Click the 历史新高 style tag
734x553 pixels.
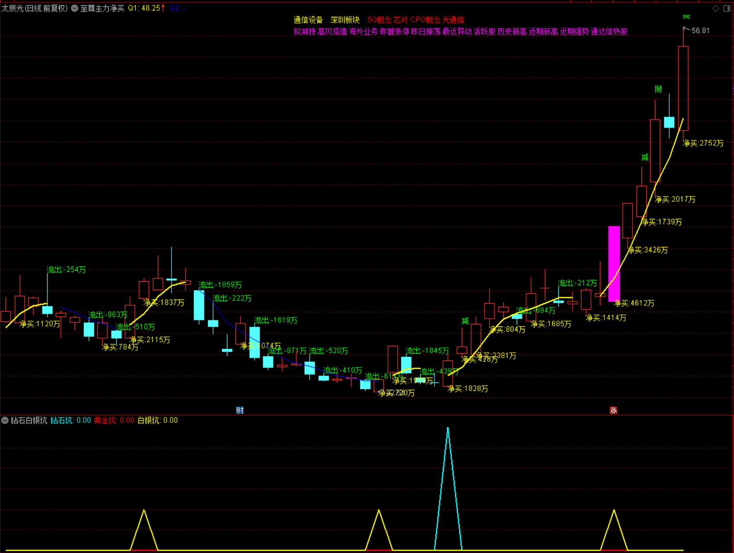[x=512, y=32]
